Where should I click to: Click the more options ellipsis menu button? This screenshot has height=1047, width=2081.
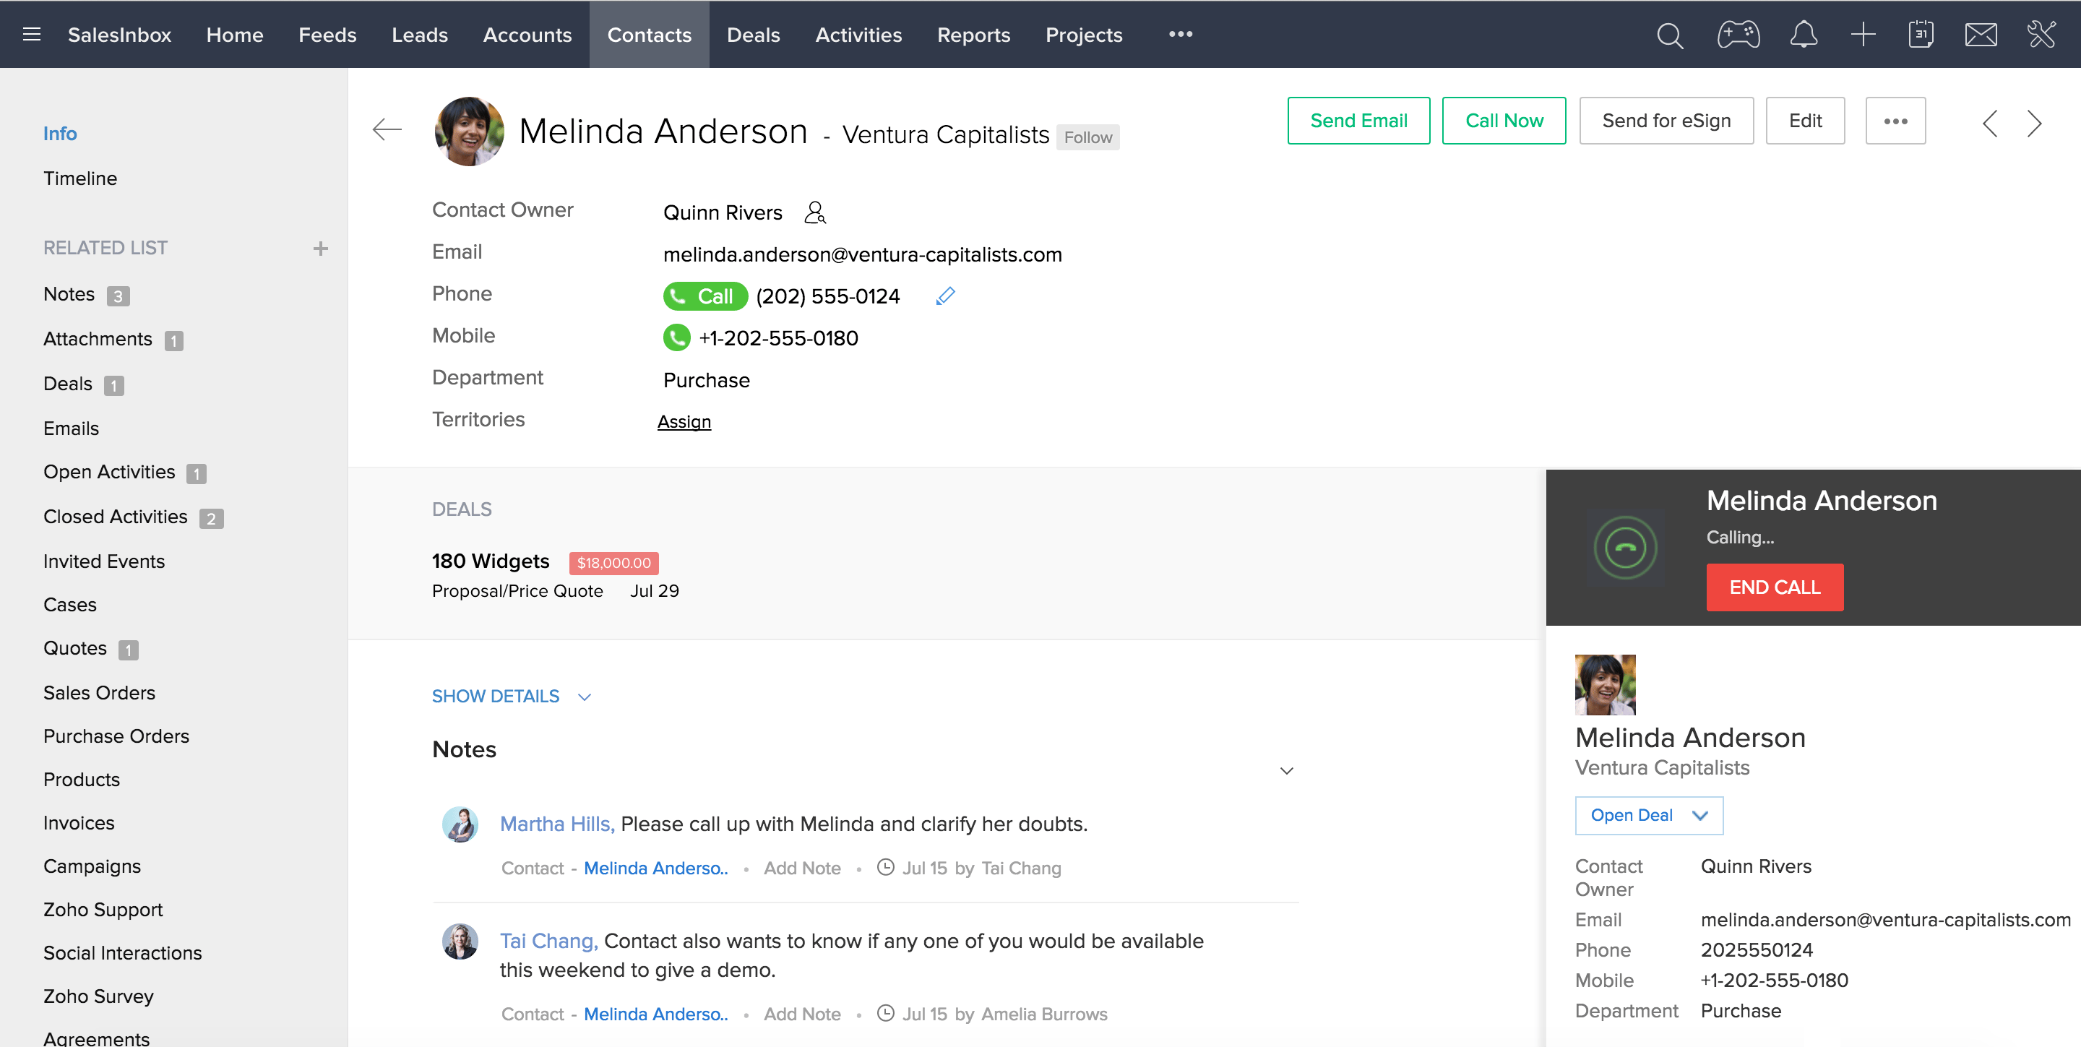pos(1895,120)
